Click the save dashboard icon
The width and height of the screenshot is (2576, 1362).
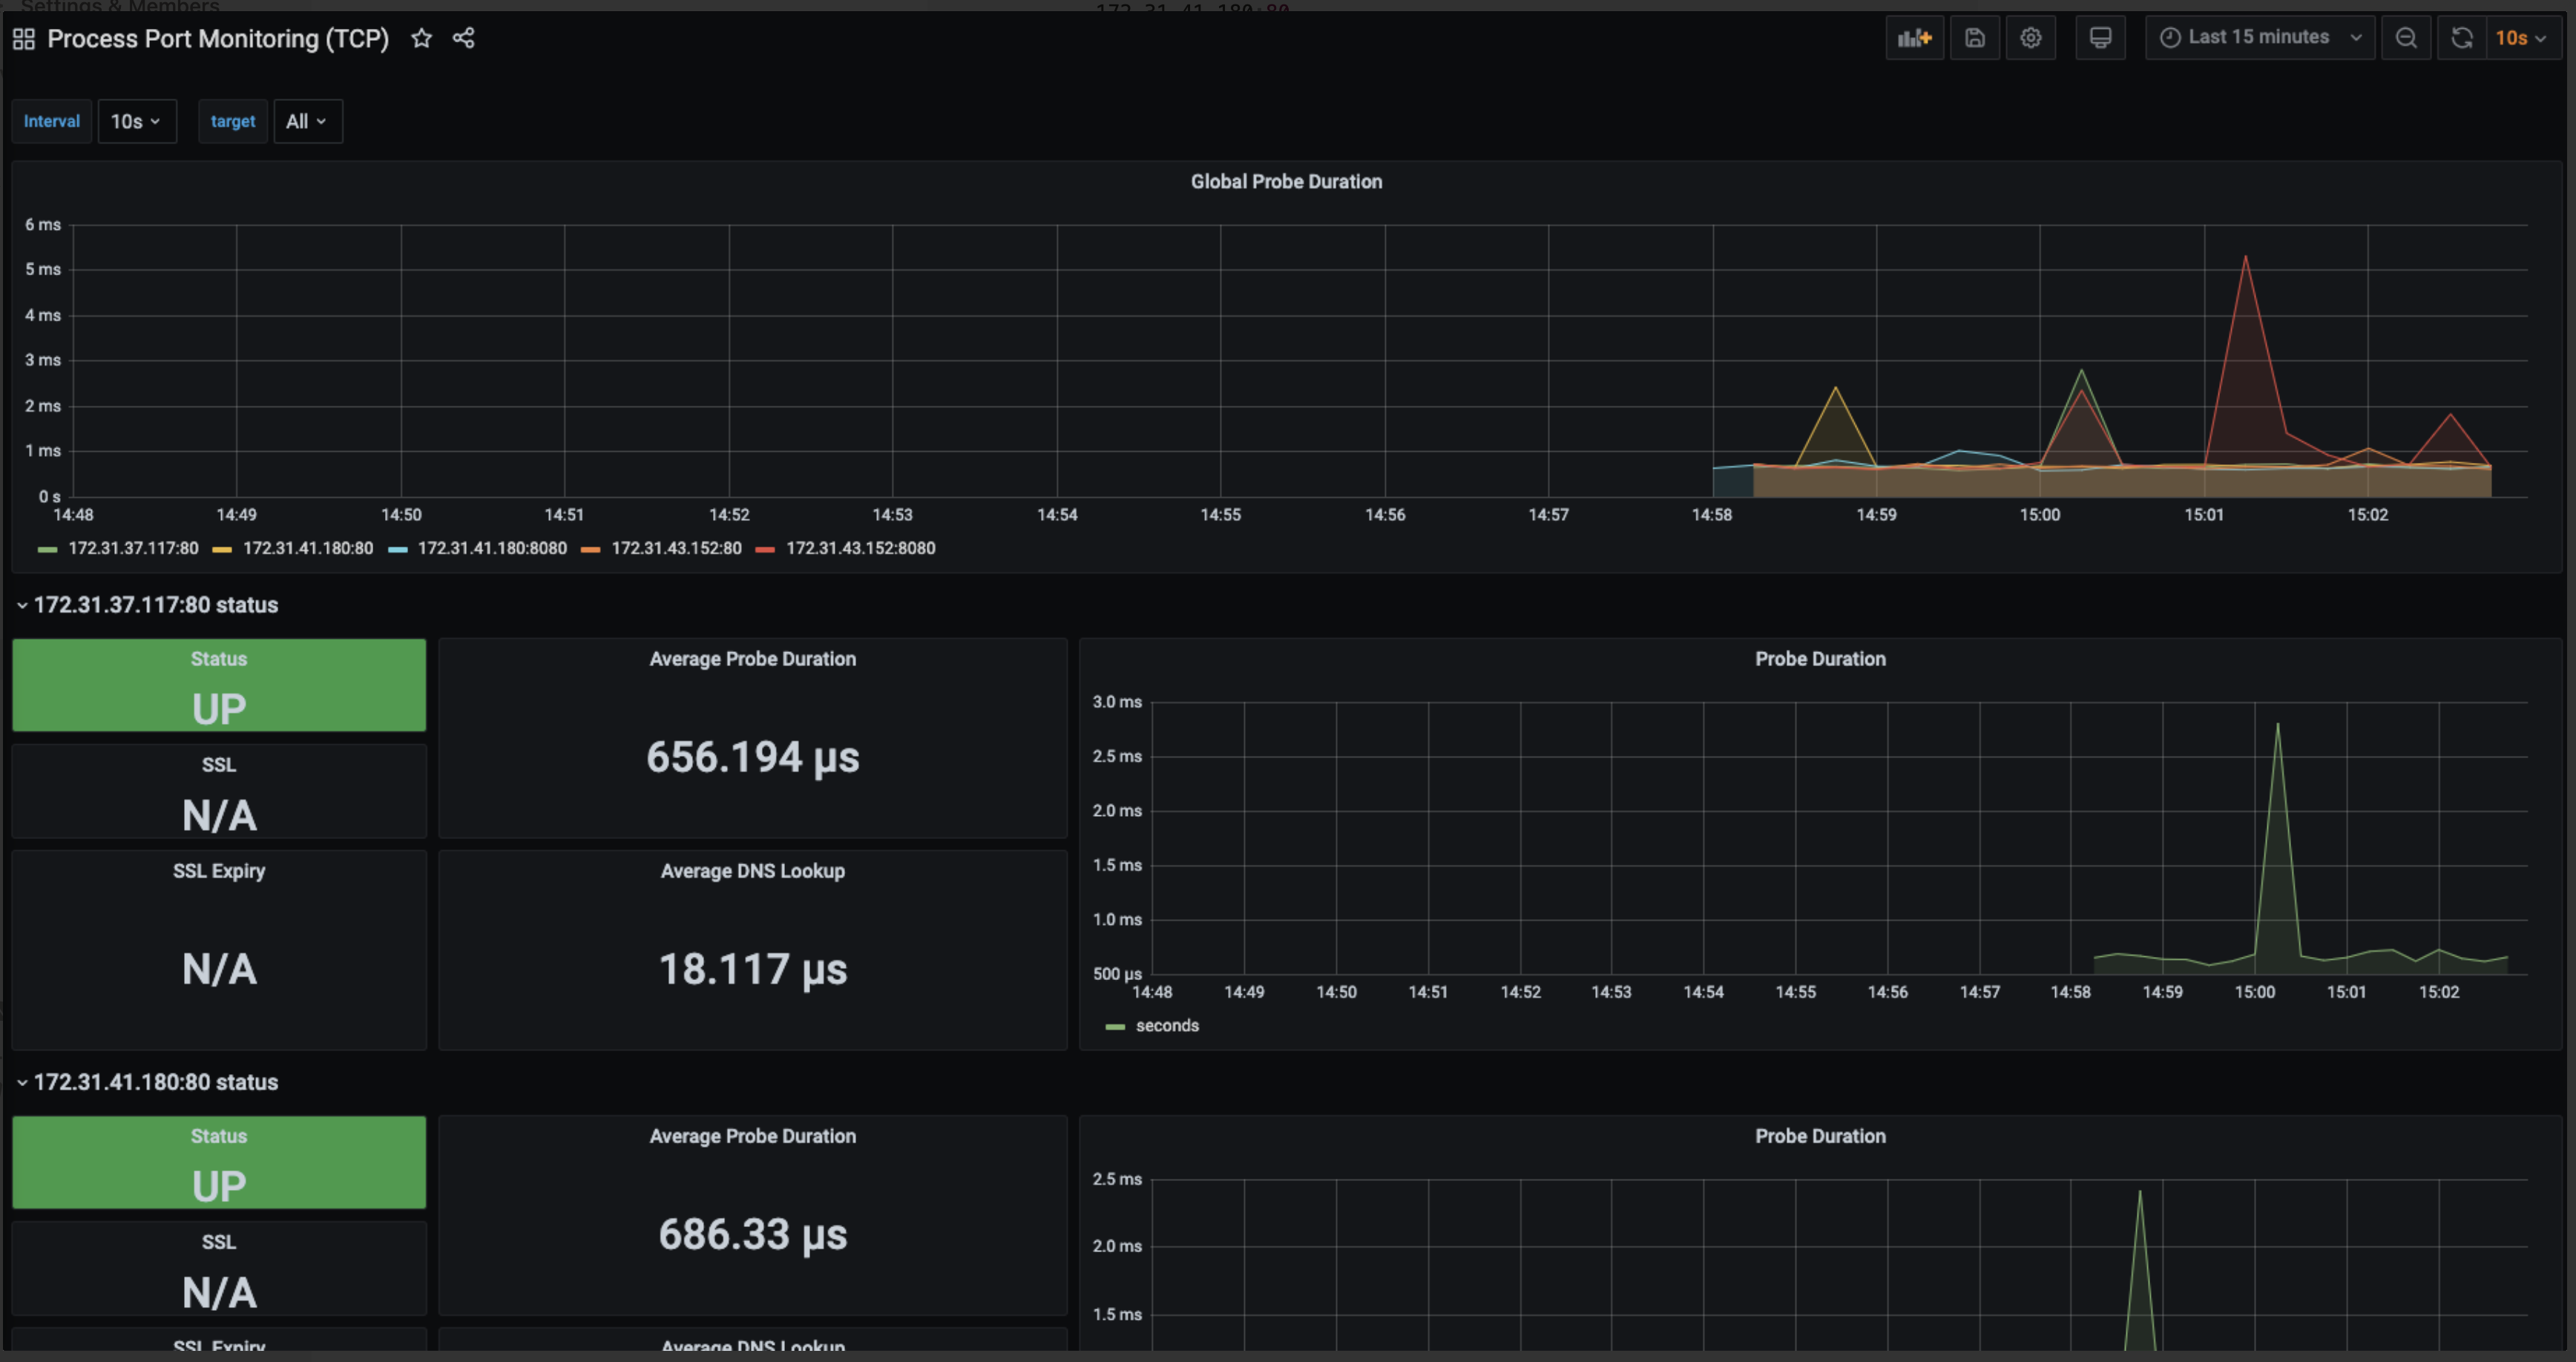point(1974,38)
